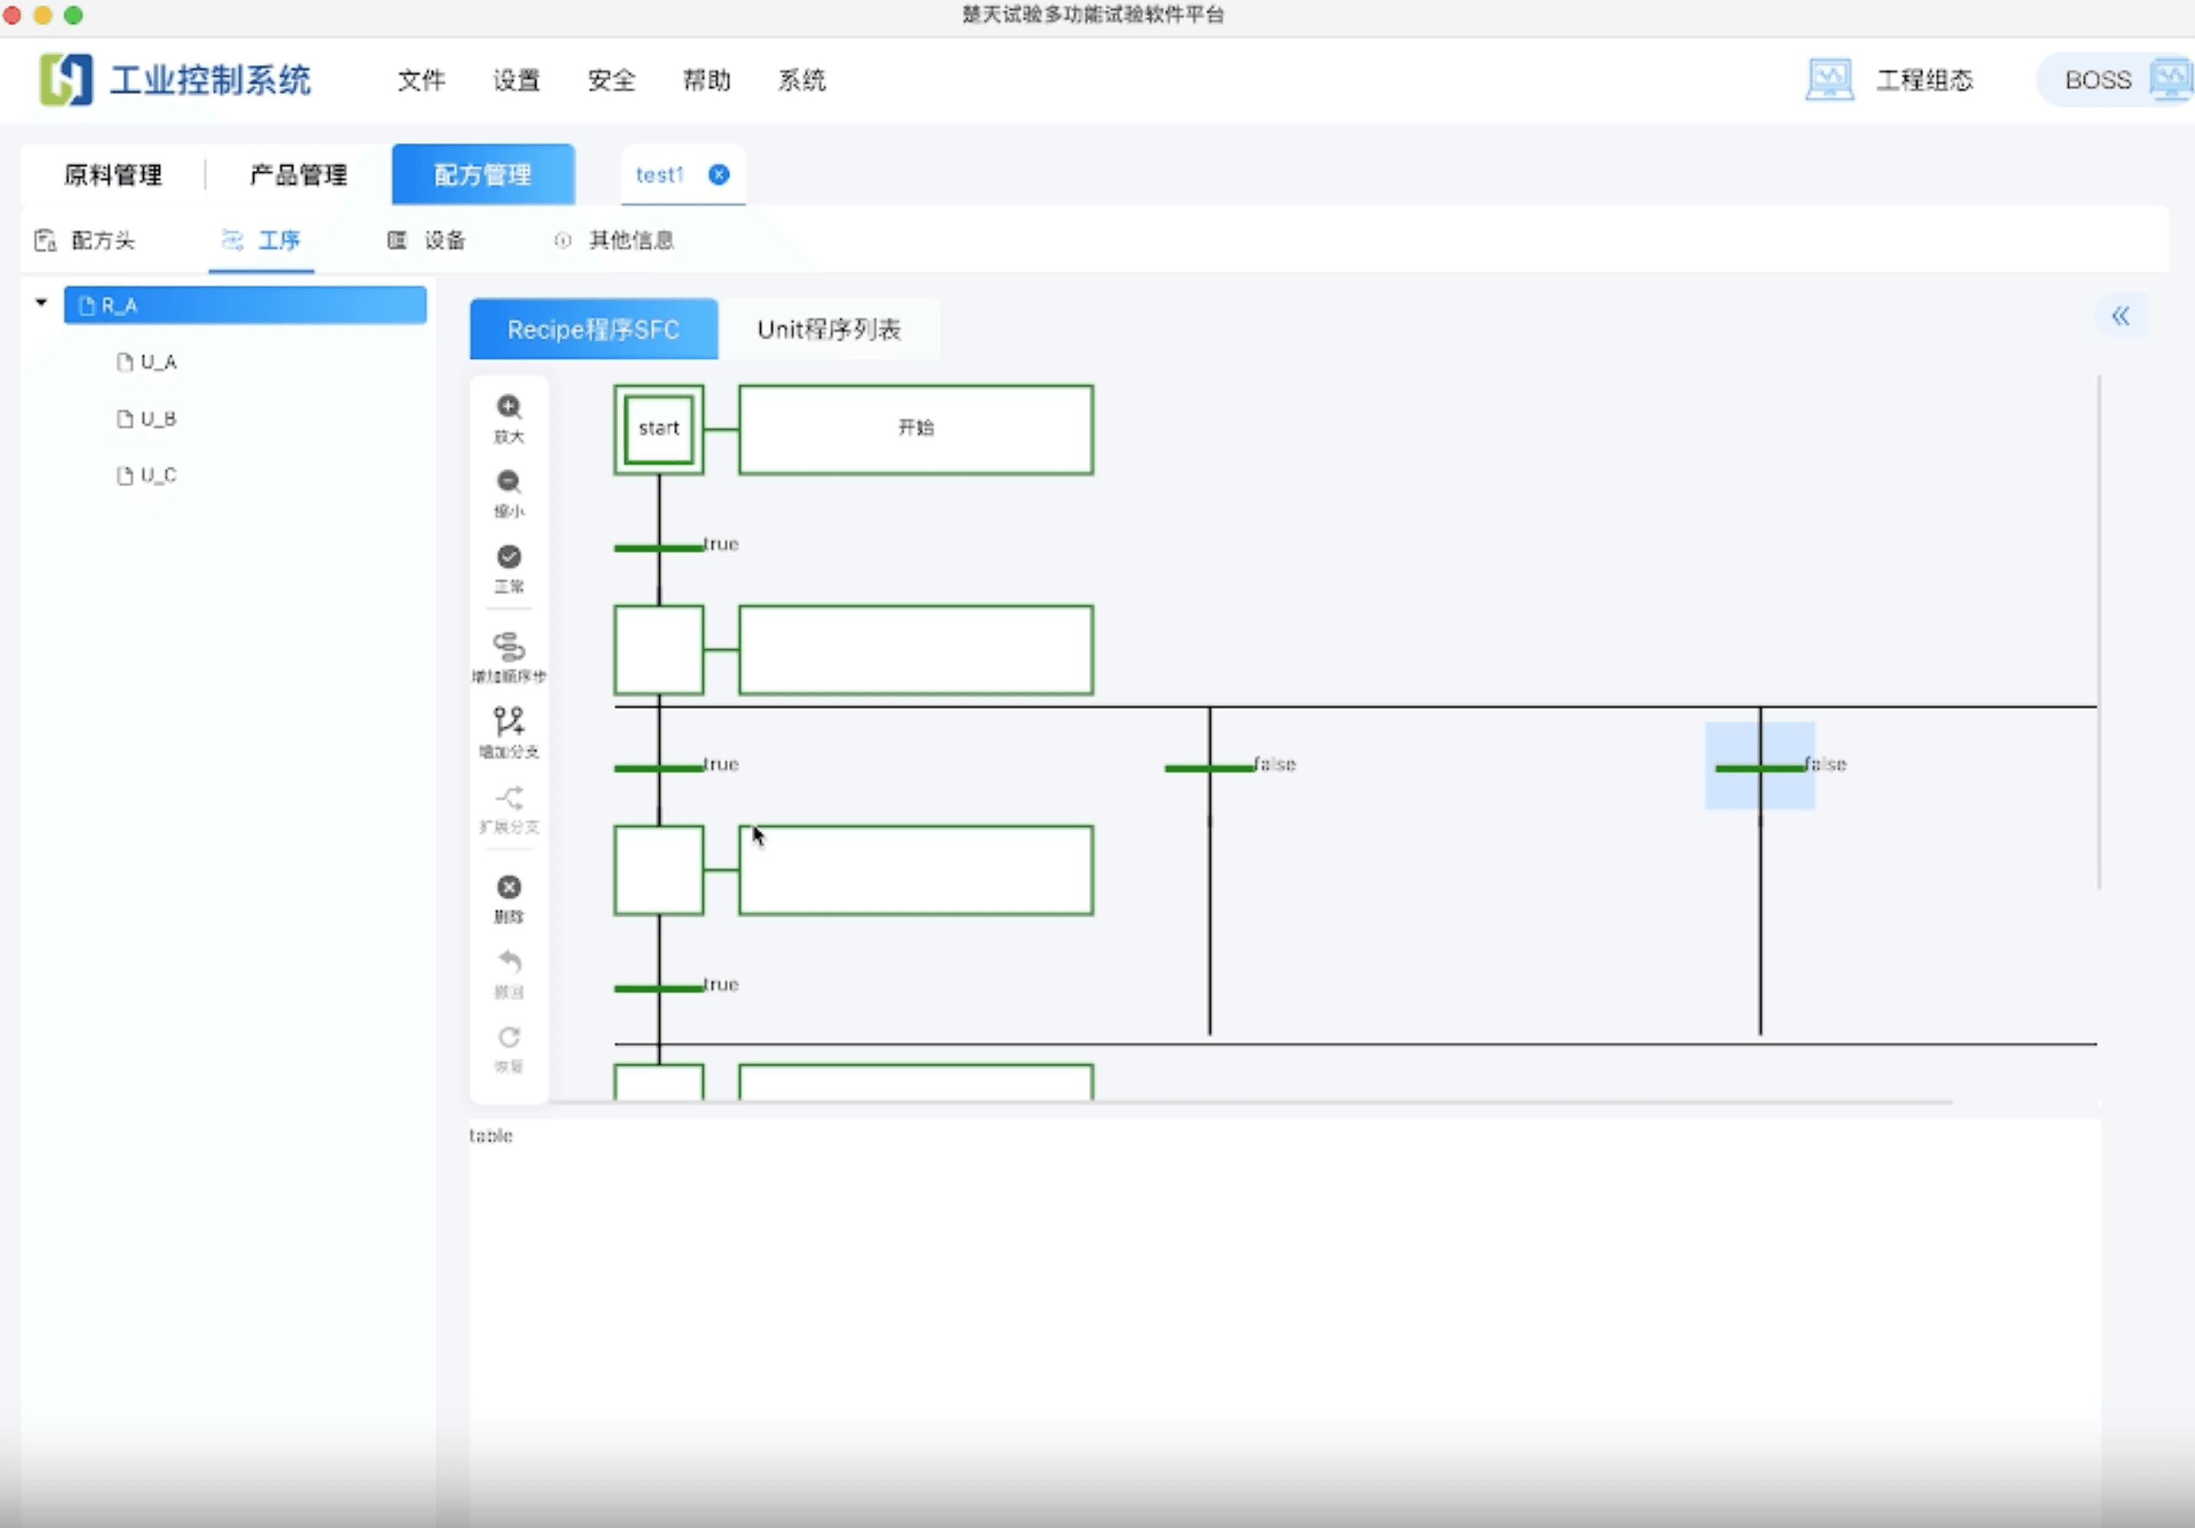Image resolution: width=2195 pixels, height=1528 pixels.
Task: Click the 撤回 undo arrow icon
Action: (509, 961)
